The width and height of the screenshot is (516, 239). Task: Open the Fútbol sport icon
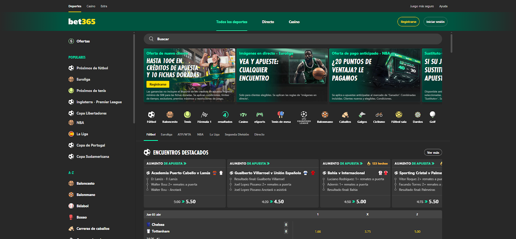click(x=151, y=115)
